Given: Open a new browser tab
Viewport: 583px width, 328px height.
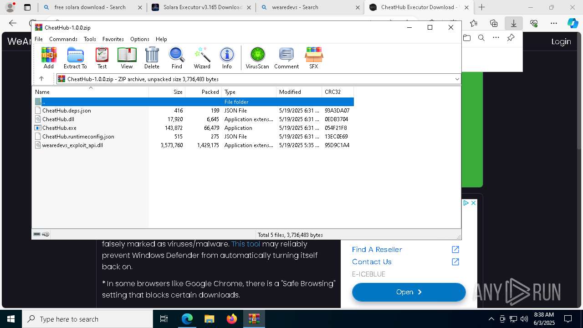Looking at the screenshot, I should (481, 7).
